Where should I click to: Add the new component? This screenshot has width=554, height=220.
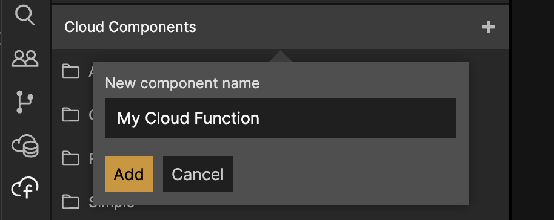(x=128, y=174)
